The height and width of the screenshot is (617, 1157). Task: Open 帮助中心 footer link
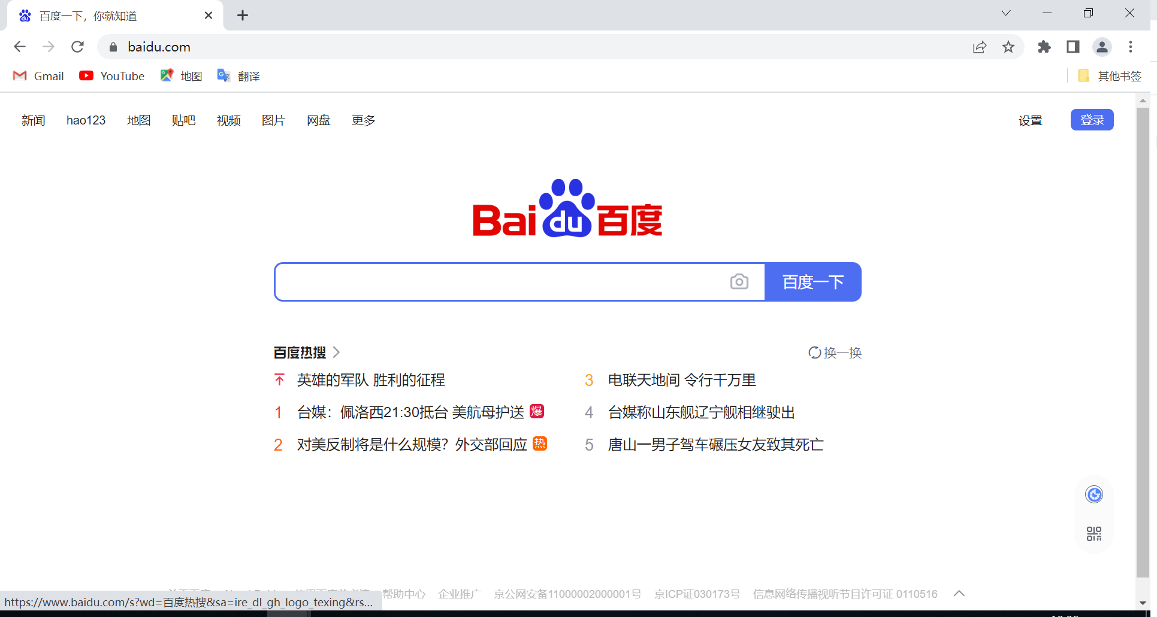(404, 594)
